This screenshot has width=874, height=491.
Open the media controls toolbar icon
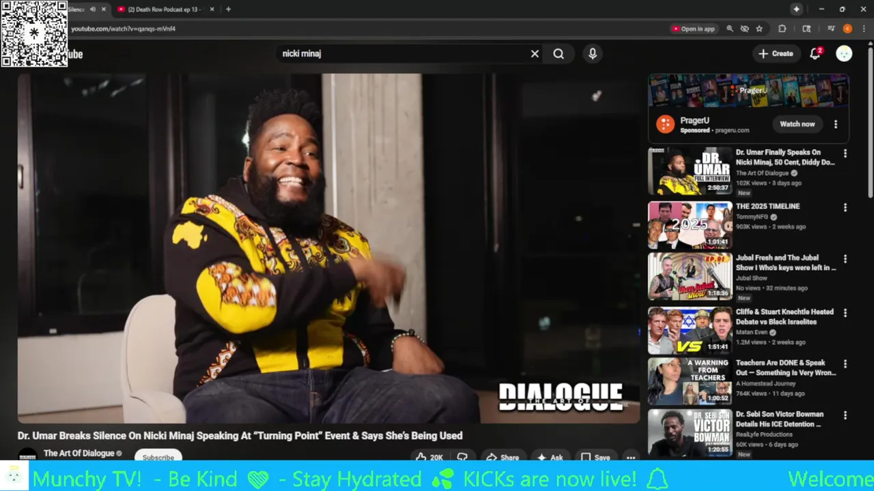click(831, 29)
